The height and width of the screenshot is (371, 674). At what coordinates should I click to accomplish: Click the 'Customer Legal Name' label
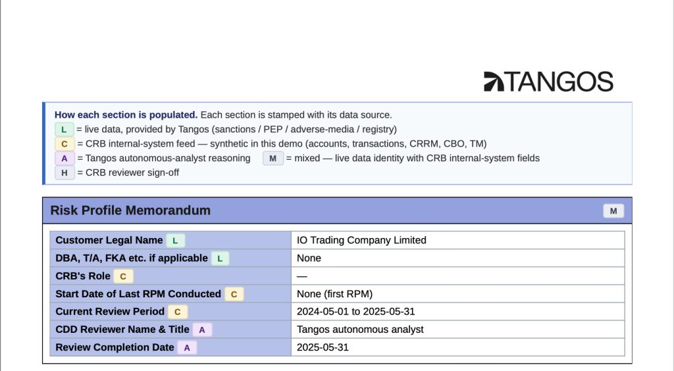click(x=109, y=240)
